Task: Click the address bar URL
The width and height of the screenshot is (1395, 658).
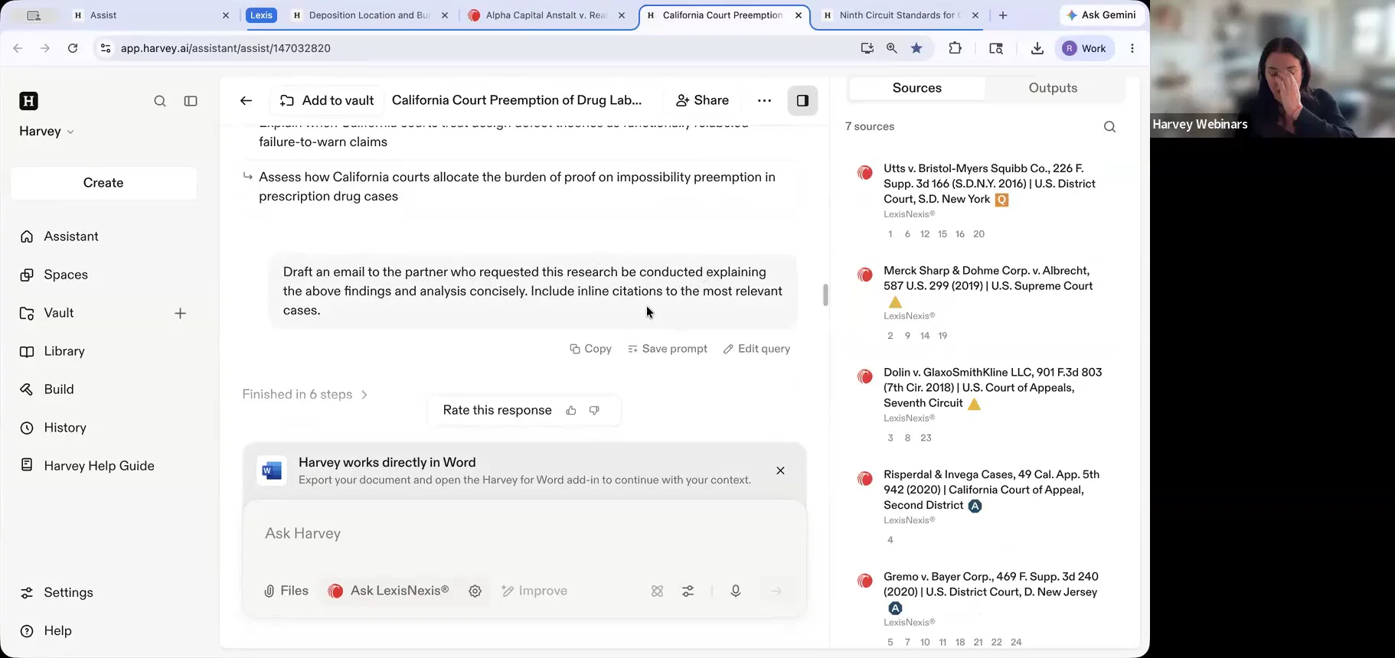Action: [226, 48]
